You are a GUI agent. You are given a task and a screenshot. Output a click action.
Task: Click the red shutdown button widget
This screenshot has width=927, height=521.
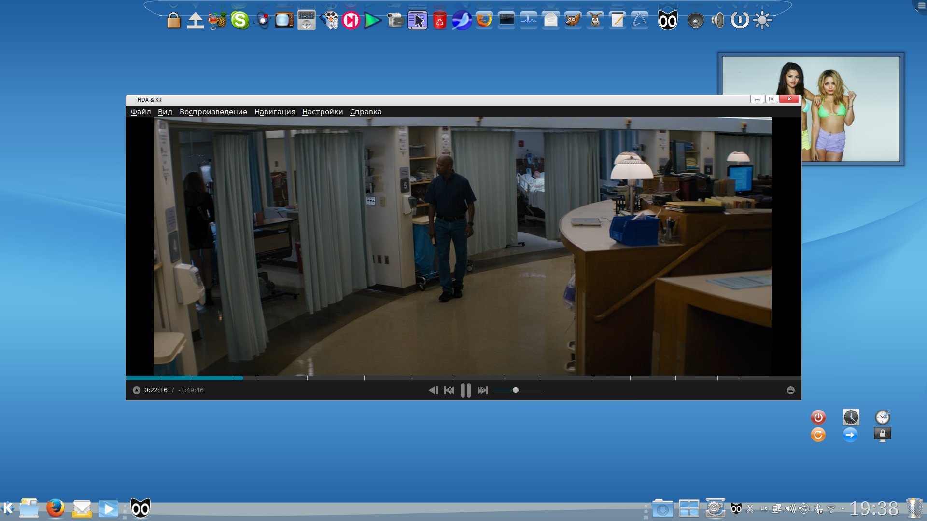pos(818,417)
